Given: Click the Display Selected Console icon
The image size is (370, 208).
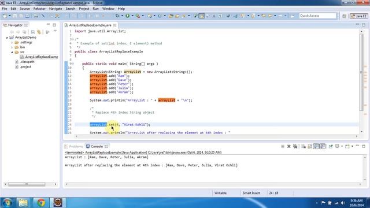Looking at the screenshot, I should tap(337, 146).
